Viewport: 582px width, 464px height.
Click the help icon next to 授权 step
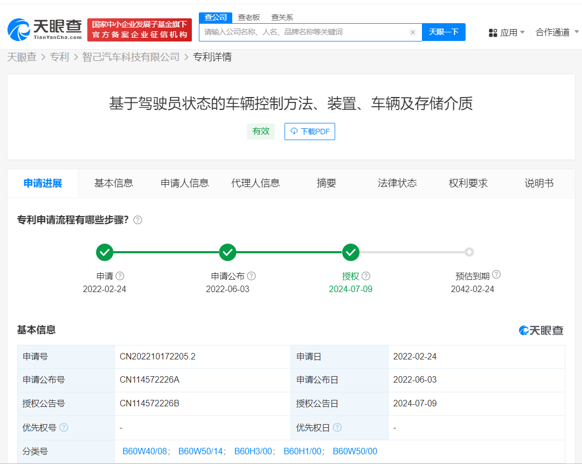coord(366,275)
